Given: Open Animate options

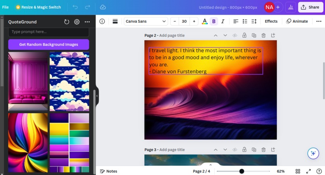Looking at the screenshot, I should [x=297, y=21].
